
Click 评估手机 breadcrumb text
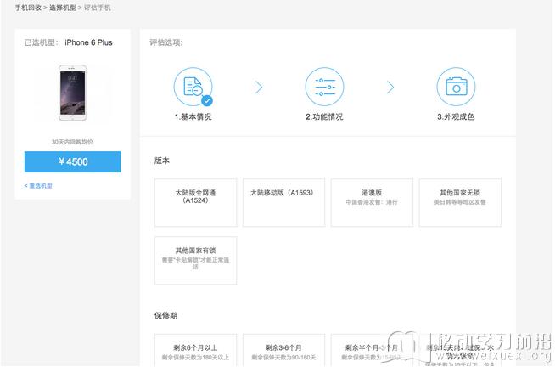pyautogui.click(x=98, y=8)
